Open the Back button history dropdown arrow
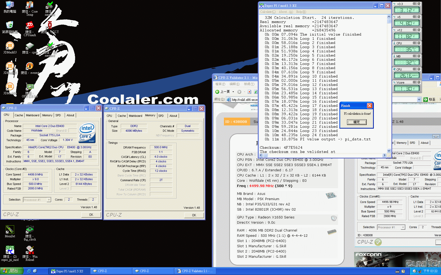The width and height of the screenshot is (441, 275). pos(233,92)
